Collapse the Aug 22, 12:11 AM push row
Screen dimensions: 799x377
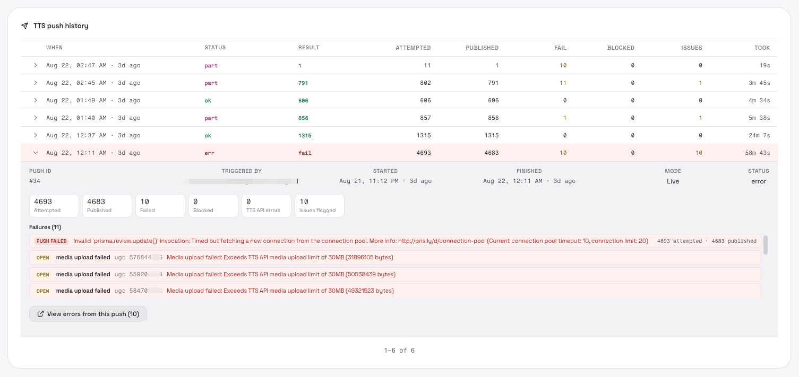click(x=36, y=153)
